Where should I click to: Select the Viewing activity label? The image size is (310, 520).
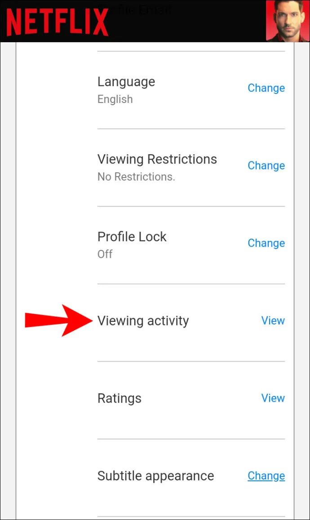pos(143,321)
